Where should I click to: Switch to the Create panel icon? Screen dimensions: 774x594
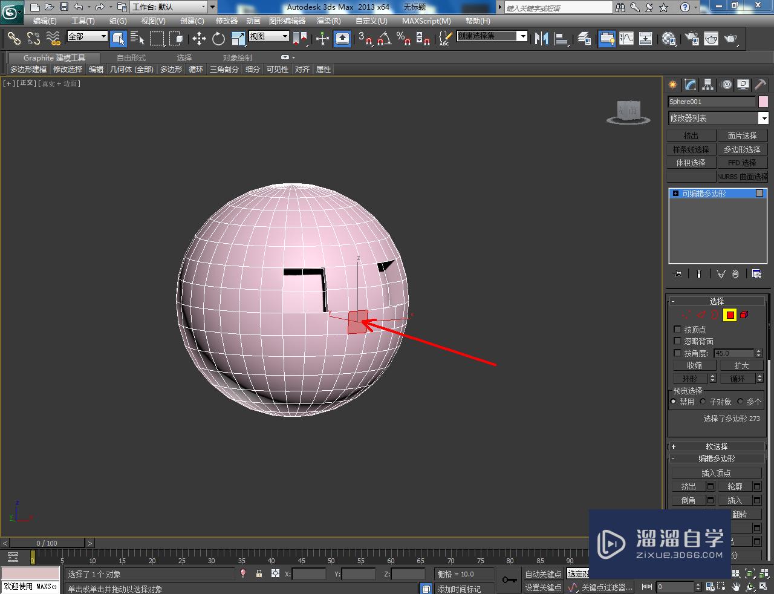click(x=672, y=85)
